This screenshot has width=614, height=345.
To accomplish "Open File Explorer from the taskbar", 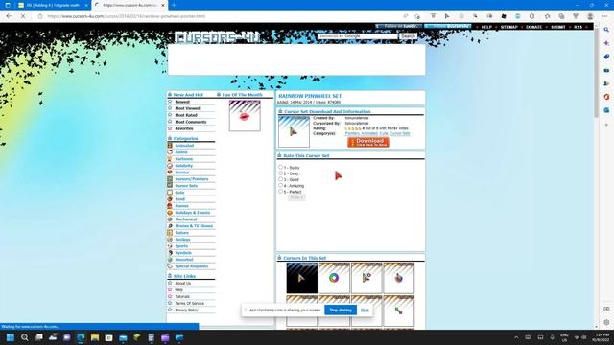I will 95,337.
